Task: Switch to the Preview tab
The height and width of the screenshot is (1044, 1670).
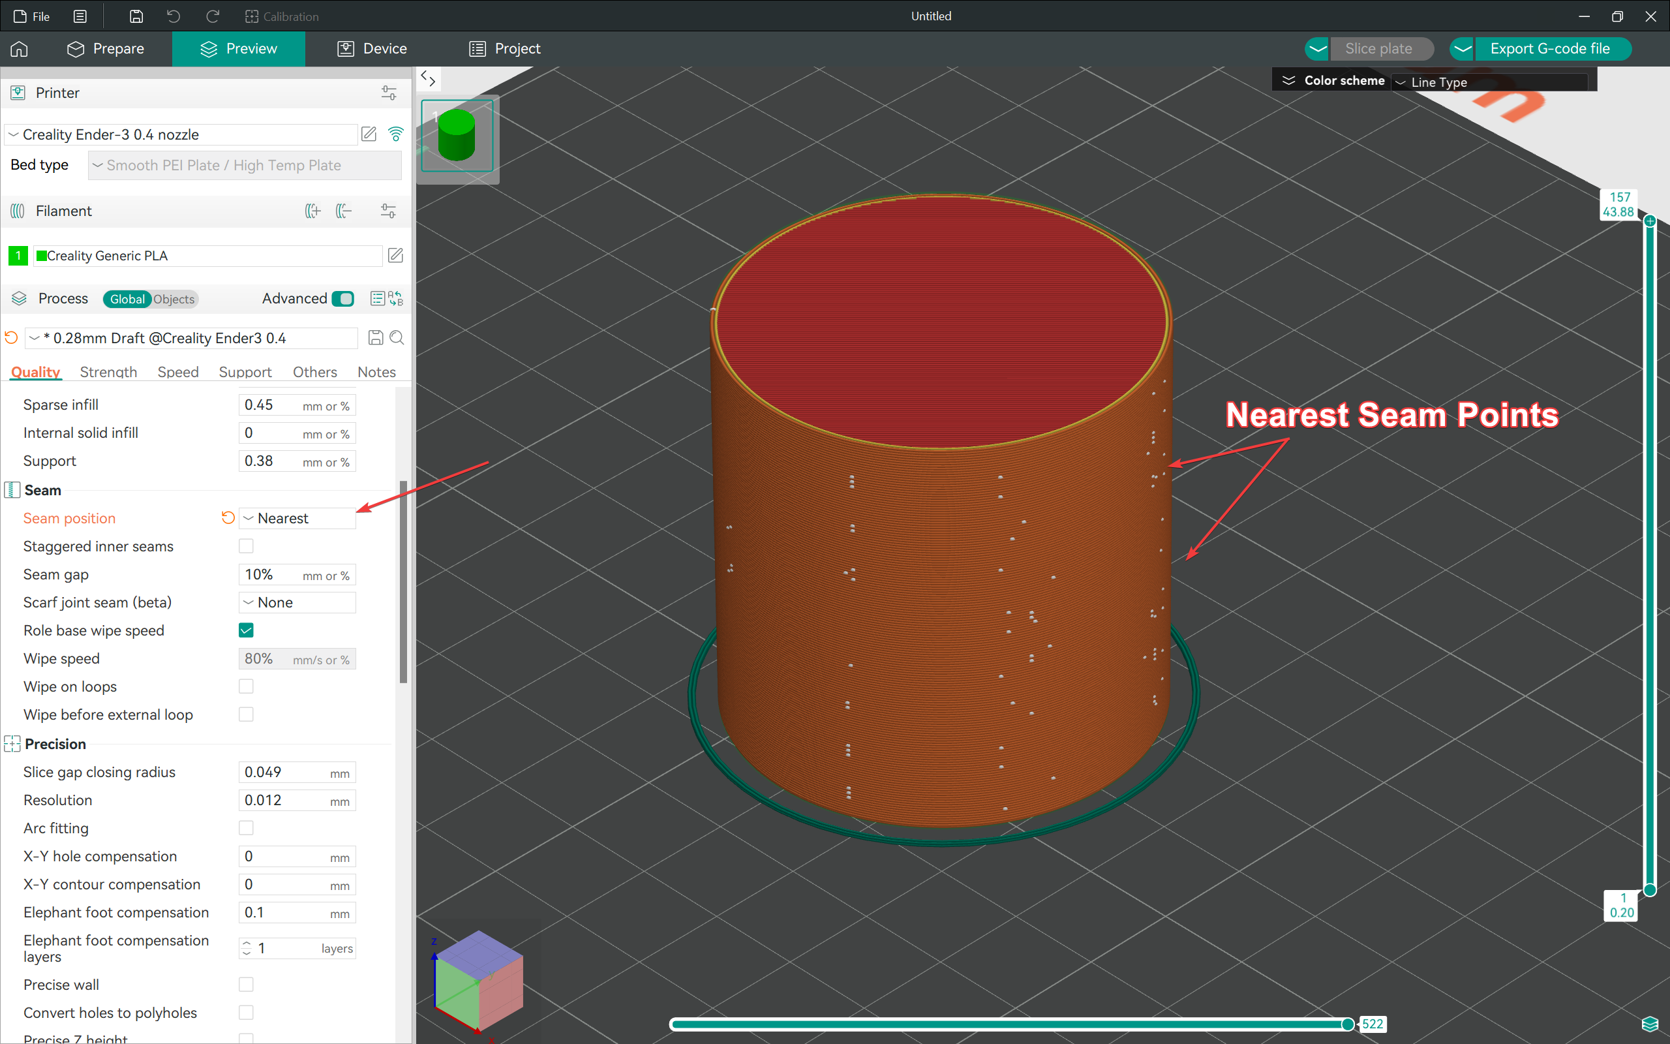Action: 238,48
